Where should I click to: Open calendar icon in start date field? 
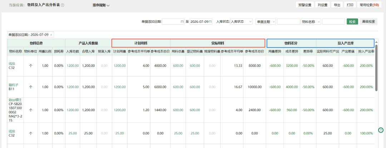pos(182,22)
